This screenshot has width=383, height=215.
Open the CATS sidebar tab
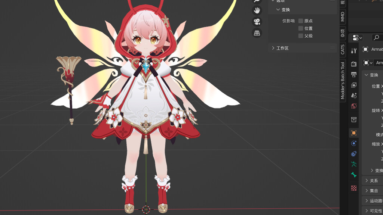pos(343,49)
